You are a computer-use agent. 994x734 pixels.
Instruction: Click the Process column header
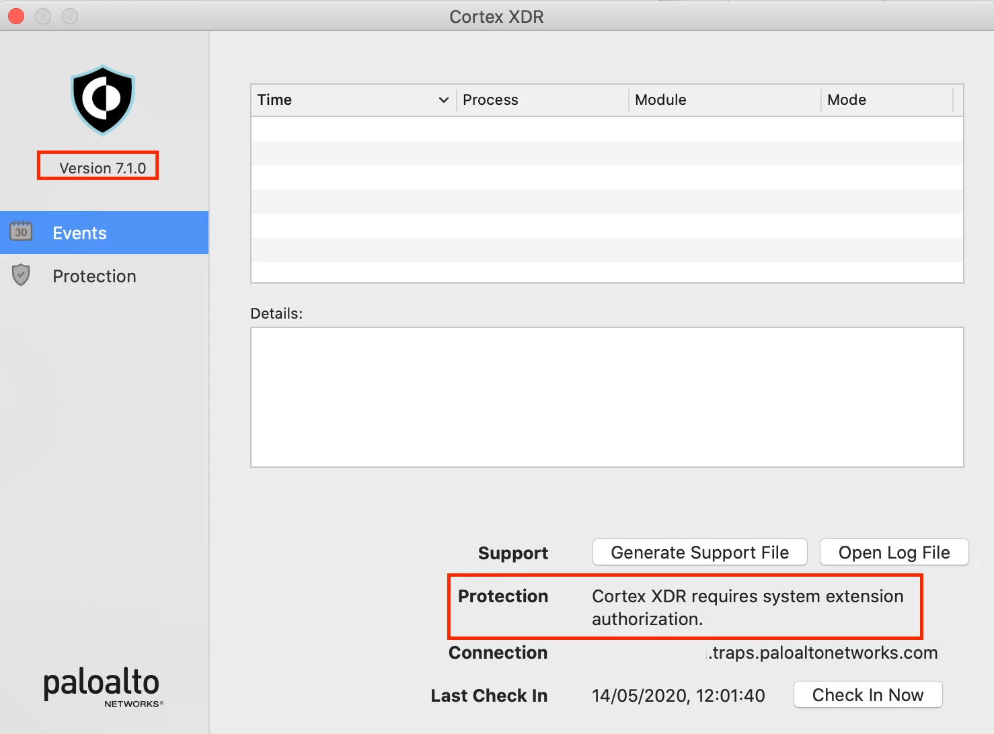click(543, 100)
